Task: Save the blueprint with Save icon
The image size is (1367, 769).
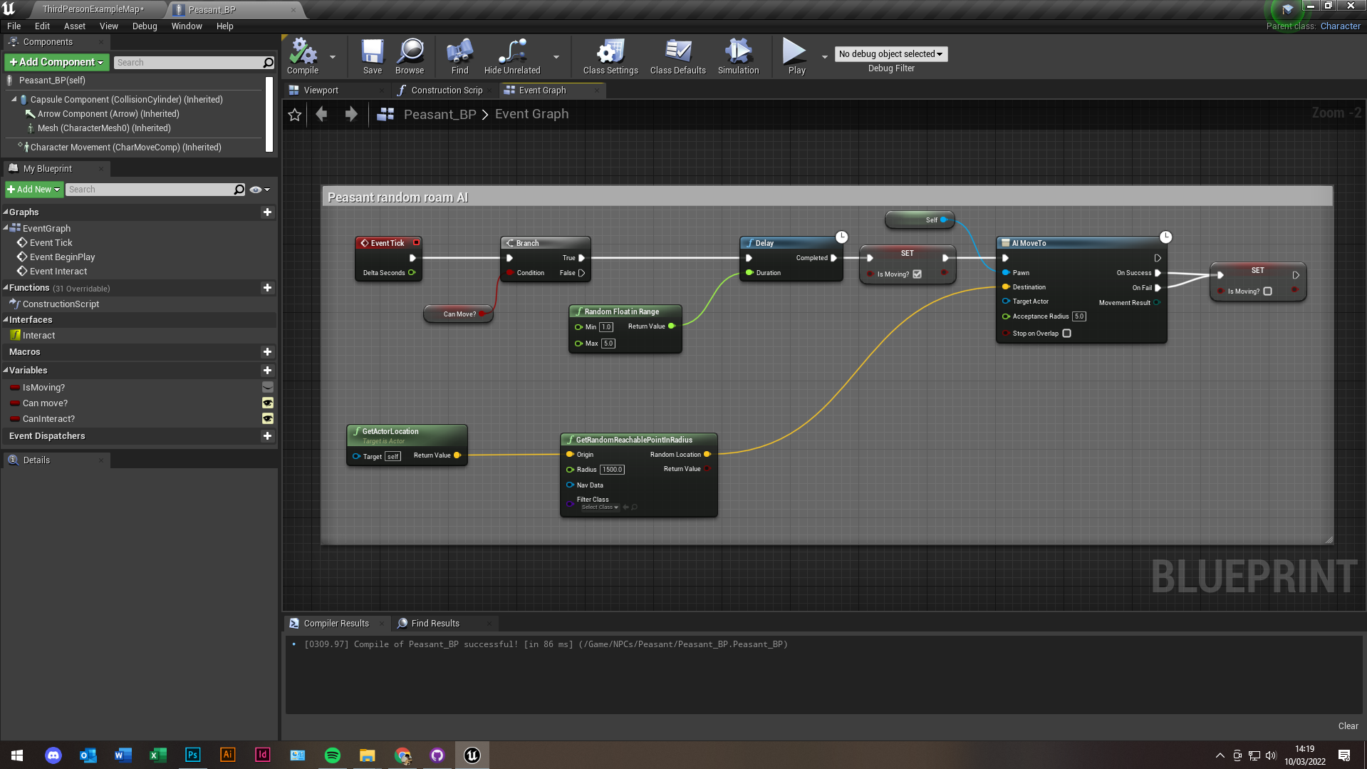Action: 372,56
